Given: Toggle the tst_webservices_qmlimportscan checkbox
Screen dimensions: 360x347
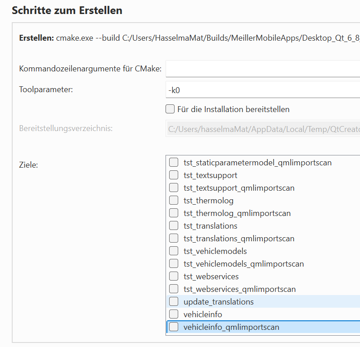Looking at the screenshot, I should (174, 289).
